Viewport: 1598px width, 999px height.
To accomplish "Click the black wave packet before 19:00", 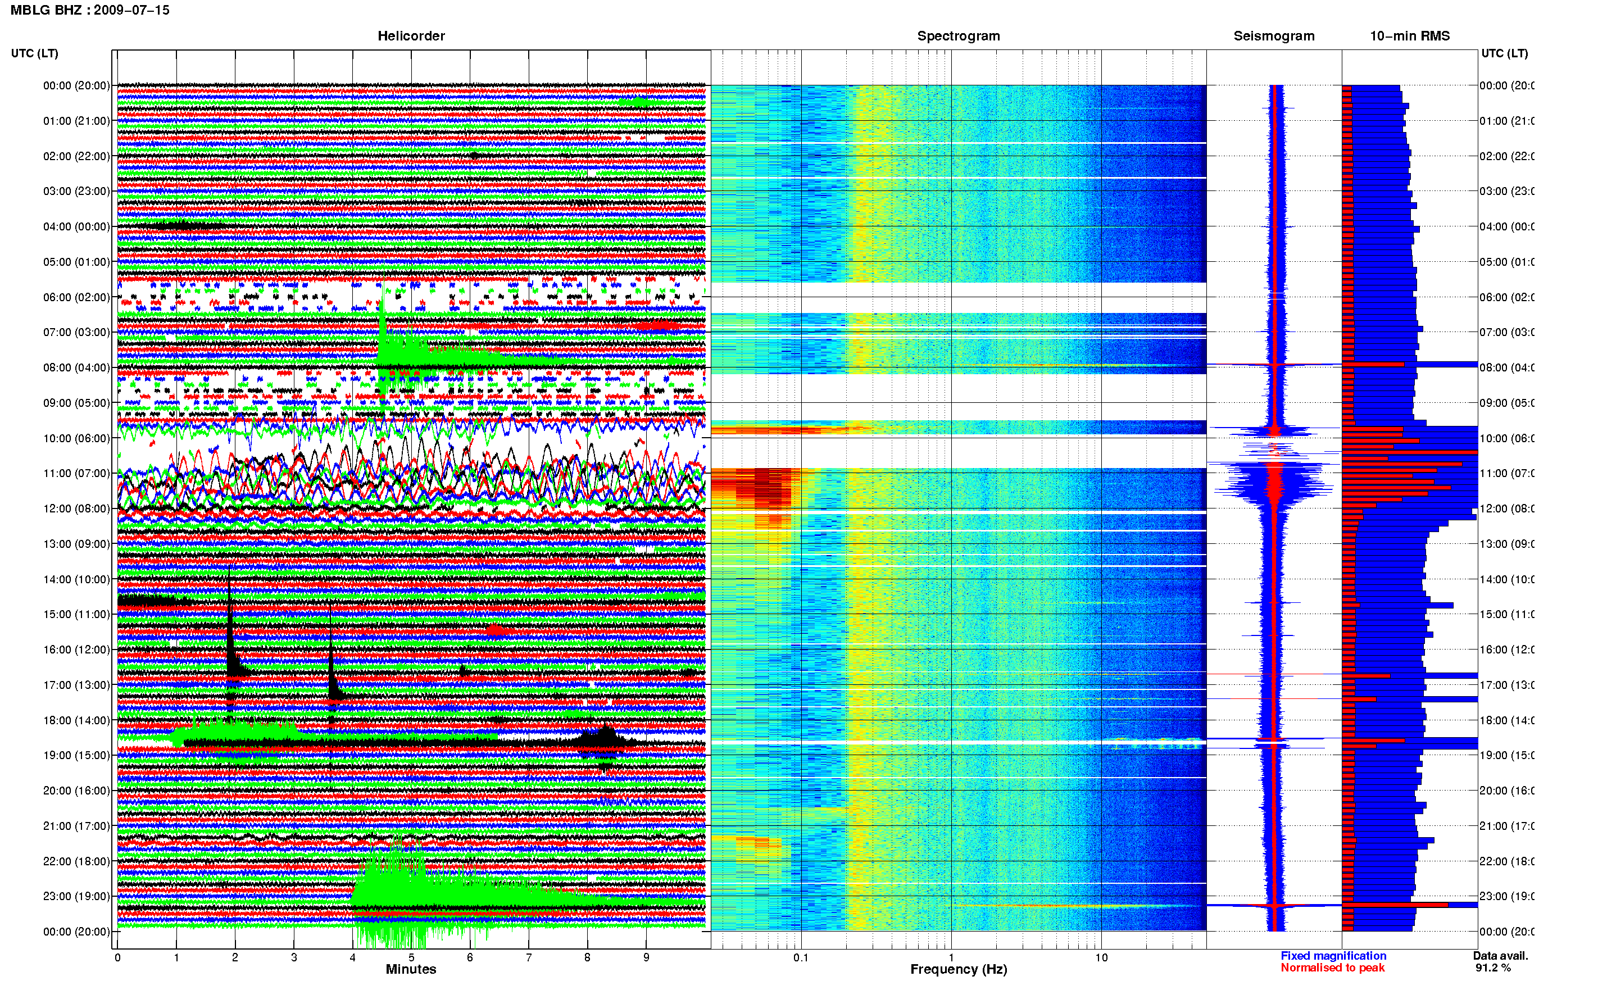I will 605,740.
